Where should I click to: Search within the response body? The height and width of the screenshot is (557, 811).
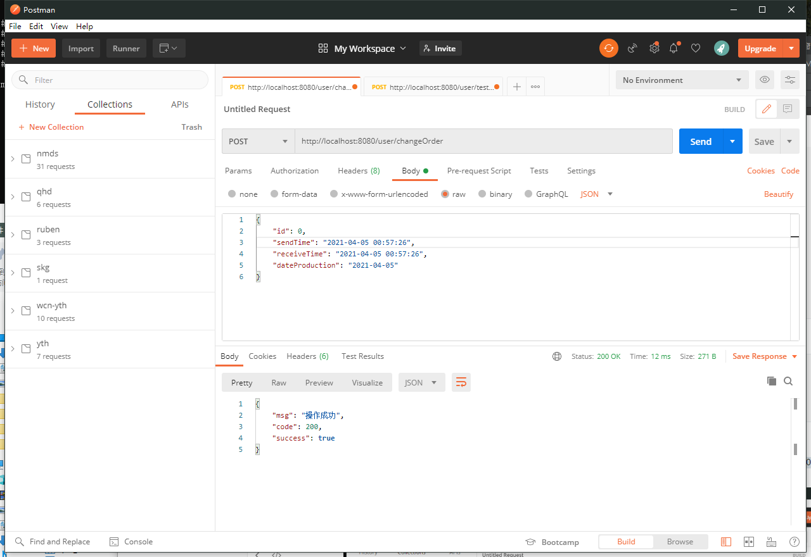[788, 381]
